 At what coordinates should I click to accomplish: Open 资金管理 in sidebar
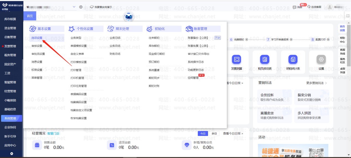tap(10, 28)
